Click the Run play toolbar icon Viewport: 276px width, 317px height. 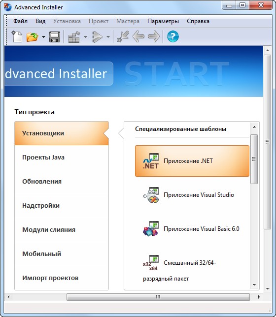coord(98,37)
